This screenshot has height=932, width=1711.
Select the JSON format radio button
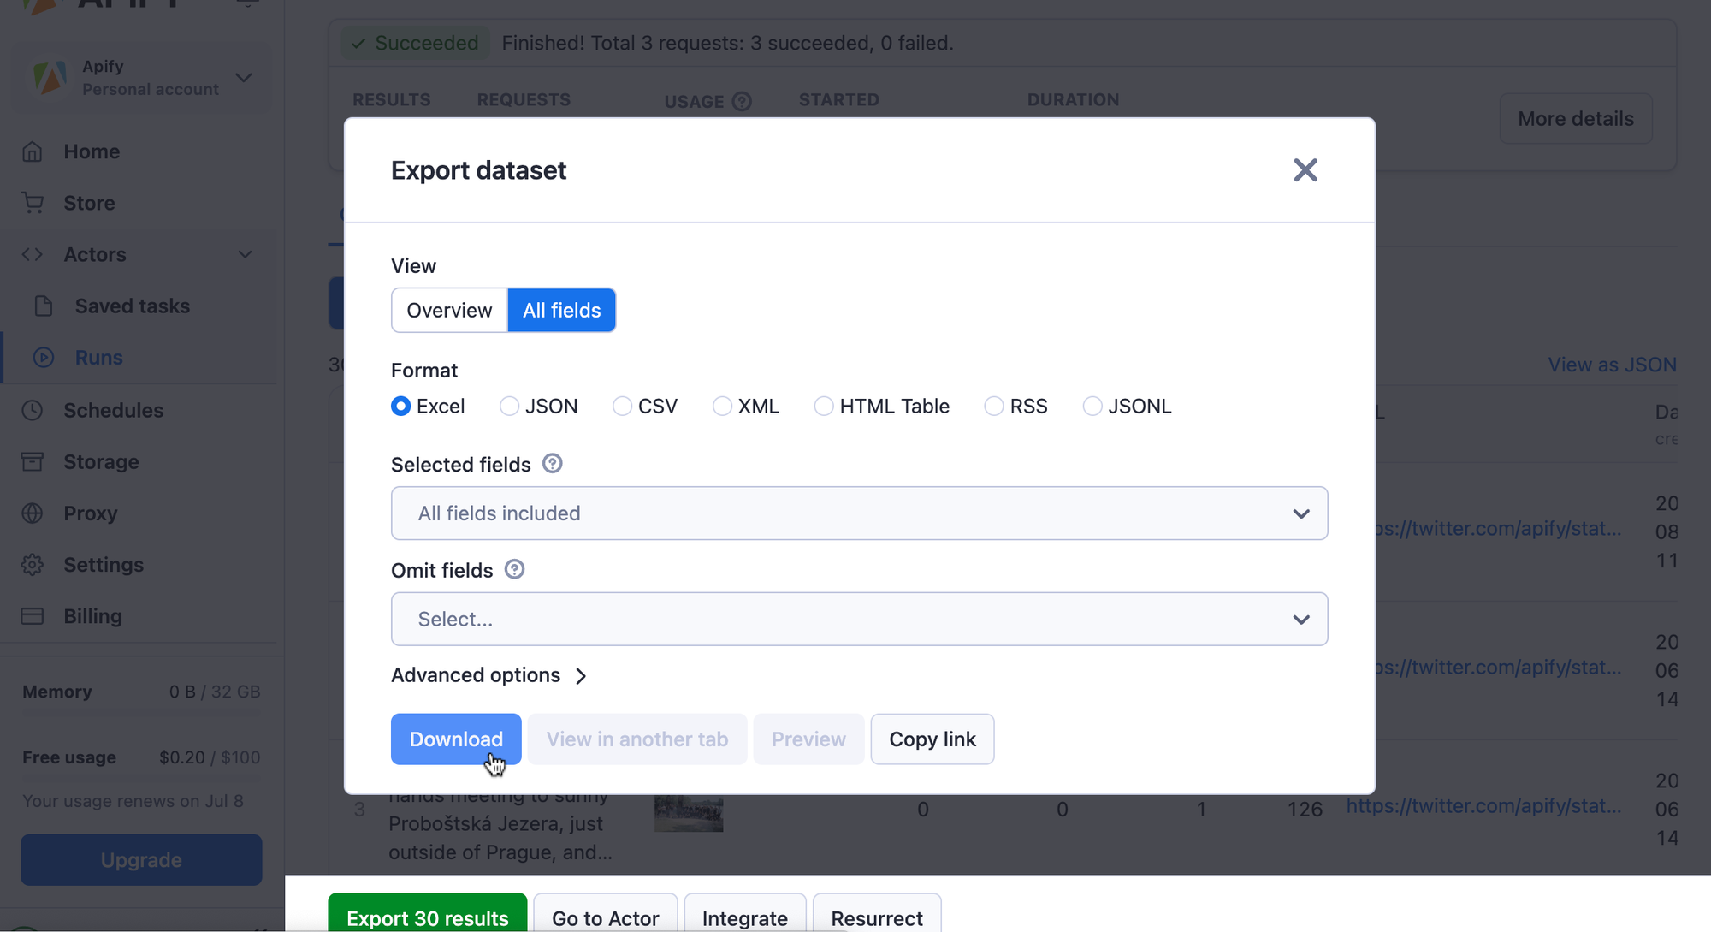pyautogui.click(x=509, y=406)
